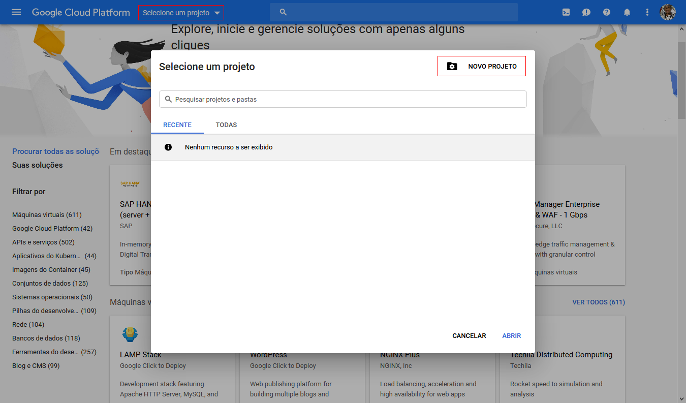
Task: Open the hamburger navigation menu
Action: point(16,12)
